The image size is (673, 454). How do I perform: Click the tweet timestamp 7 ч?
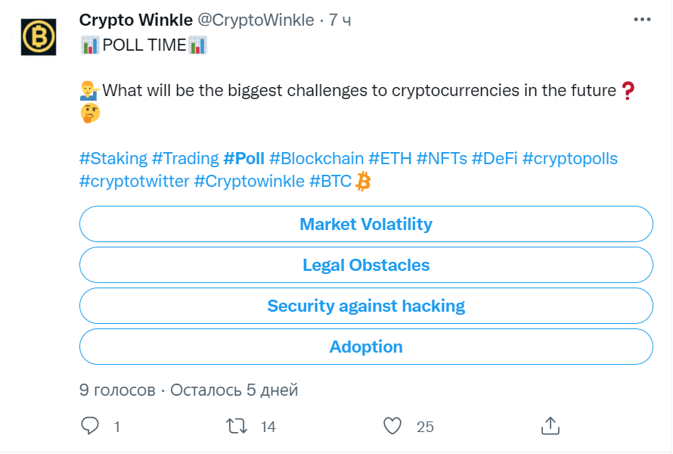pos(340,20)
